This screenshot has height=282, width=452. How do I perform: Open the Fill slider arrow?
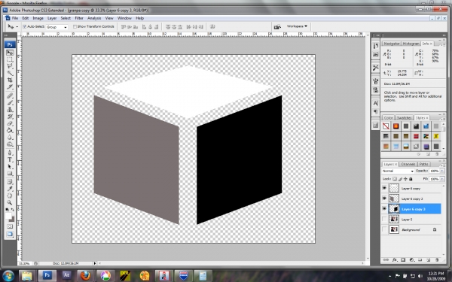click(x=442, y=179)
